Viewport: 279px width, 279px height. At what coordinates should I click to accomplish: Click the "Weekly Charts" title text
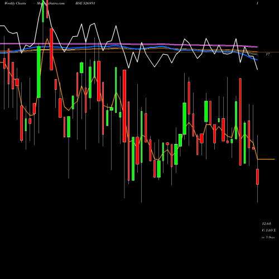pos(15,3)
